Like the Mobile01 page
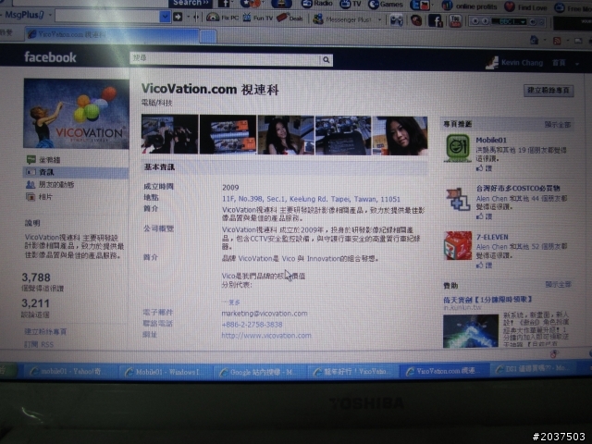The image size is (592, 444). pos(484,168)
